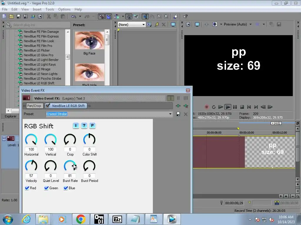Select NewBlue LE Neon Lights in the plug-in list
The width and height of the screenshot is (301, 225).
[41, 74]
